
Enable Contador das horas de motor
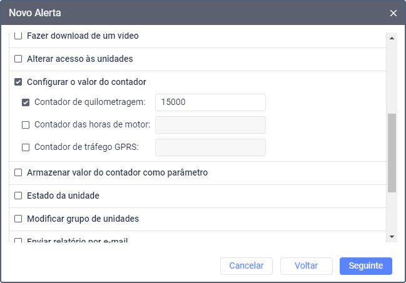pyautogui.click(x=26, y=125)
